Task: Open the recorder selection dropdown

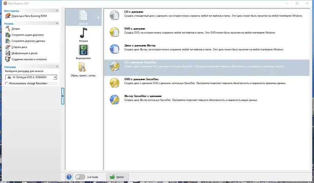Action: pos(55,77)
